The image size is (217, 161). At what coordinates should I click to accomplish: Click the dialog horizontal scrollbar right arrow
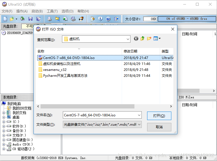pyautogui.click(x=171, y=106)
